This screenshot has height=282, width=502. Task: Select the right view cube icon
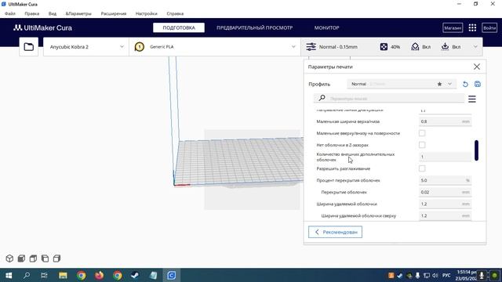point(57,258)
